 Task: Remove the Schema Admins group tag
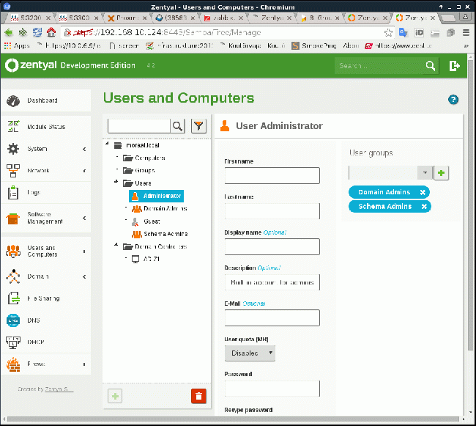coord(424,207)
